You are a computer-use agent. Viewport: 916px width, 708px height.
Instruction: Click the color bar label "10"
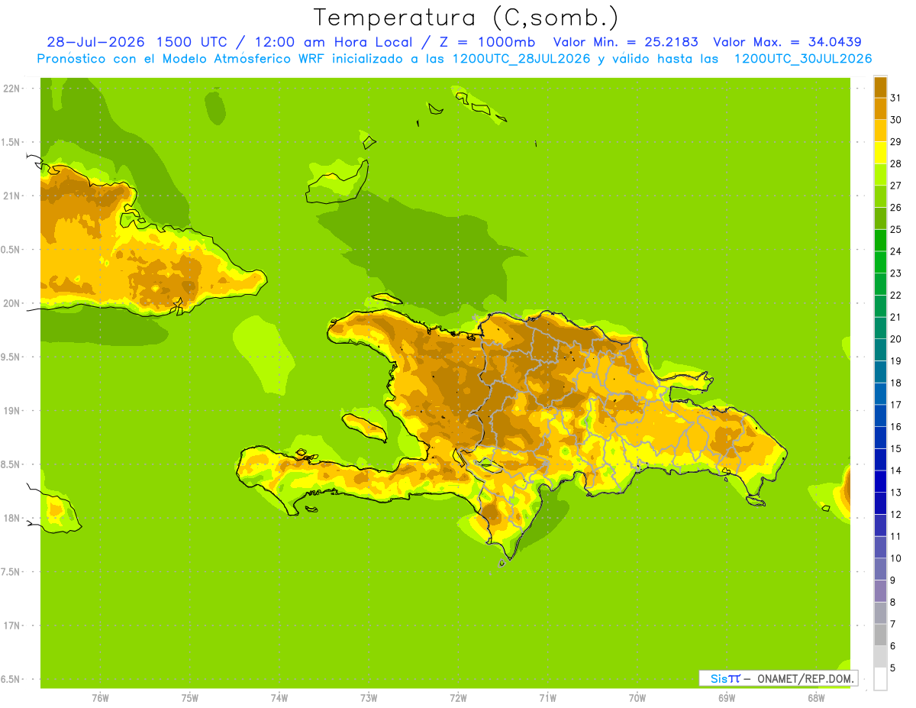[x=895, y=558]
